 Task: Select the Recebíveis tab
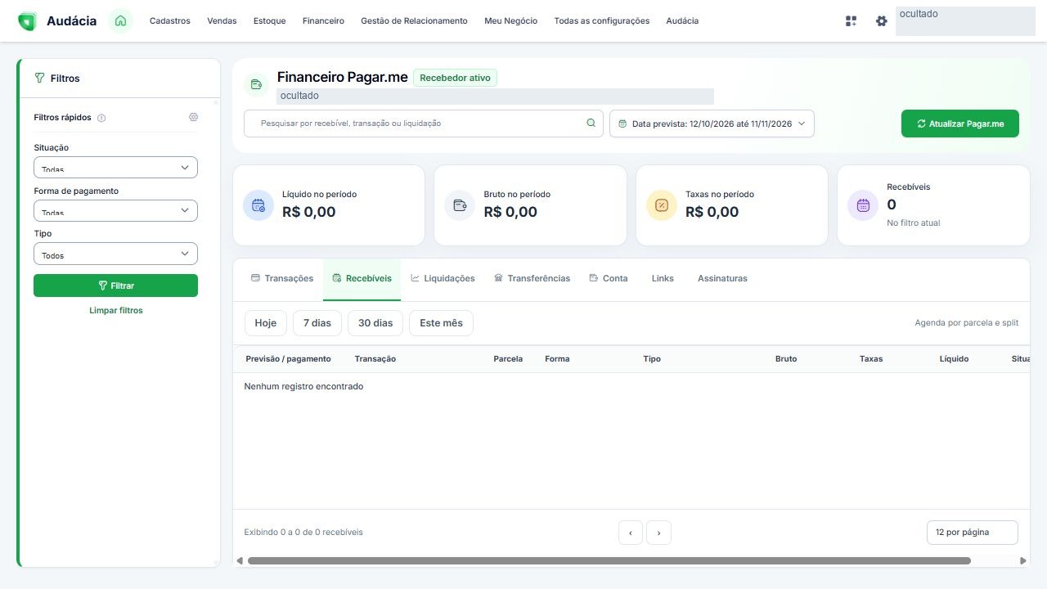(x=362, y=279)
